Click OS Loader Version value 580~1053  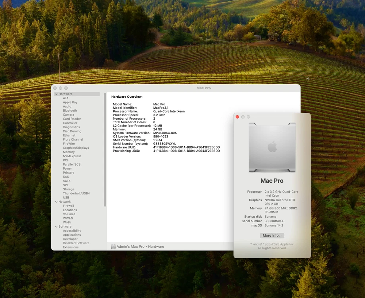click(161, 136)
